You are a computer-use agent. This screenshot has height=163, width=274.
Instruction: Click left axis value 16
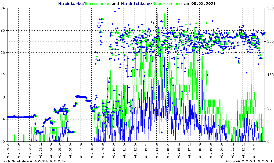pos(3,53)
